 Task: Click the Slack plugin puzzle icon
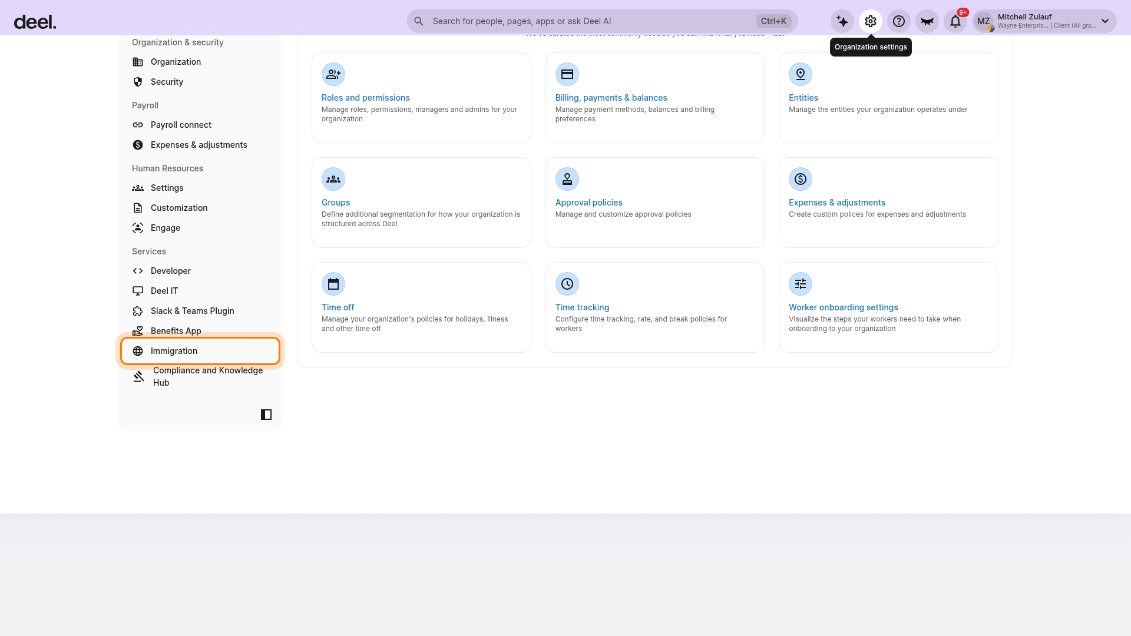tap(138, 311)
